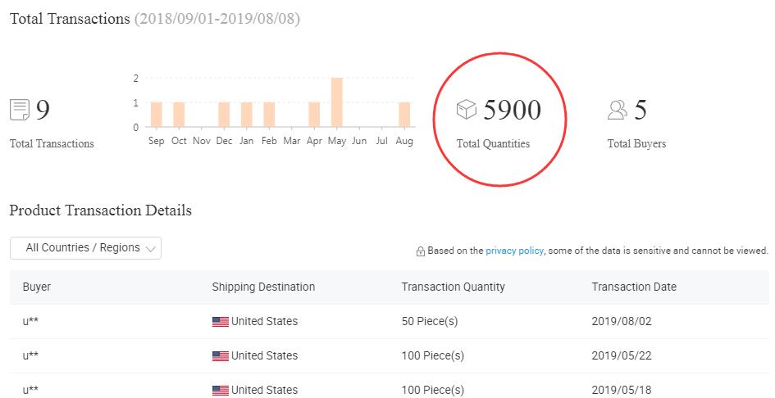Click the Shipping Destination column header
The width and height of the screenshot is (775, 398).
point(263,287)
